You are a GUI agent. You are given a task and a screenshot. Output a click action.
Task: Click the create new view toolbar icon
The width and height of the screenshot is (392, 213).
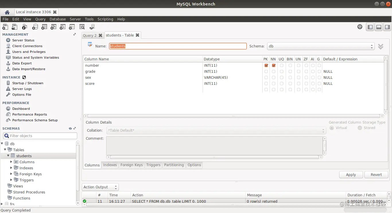tap(53, 27)
